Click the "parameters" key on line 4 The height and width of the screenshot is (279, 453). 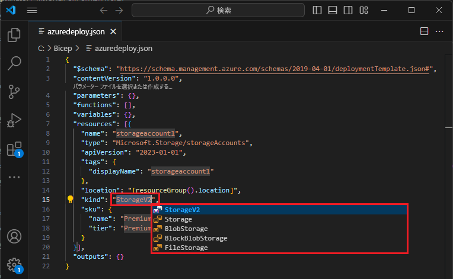(x=97, y=95)
